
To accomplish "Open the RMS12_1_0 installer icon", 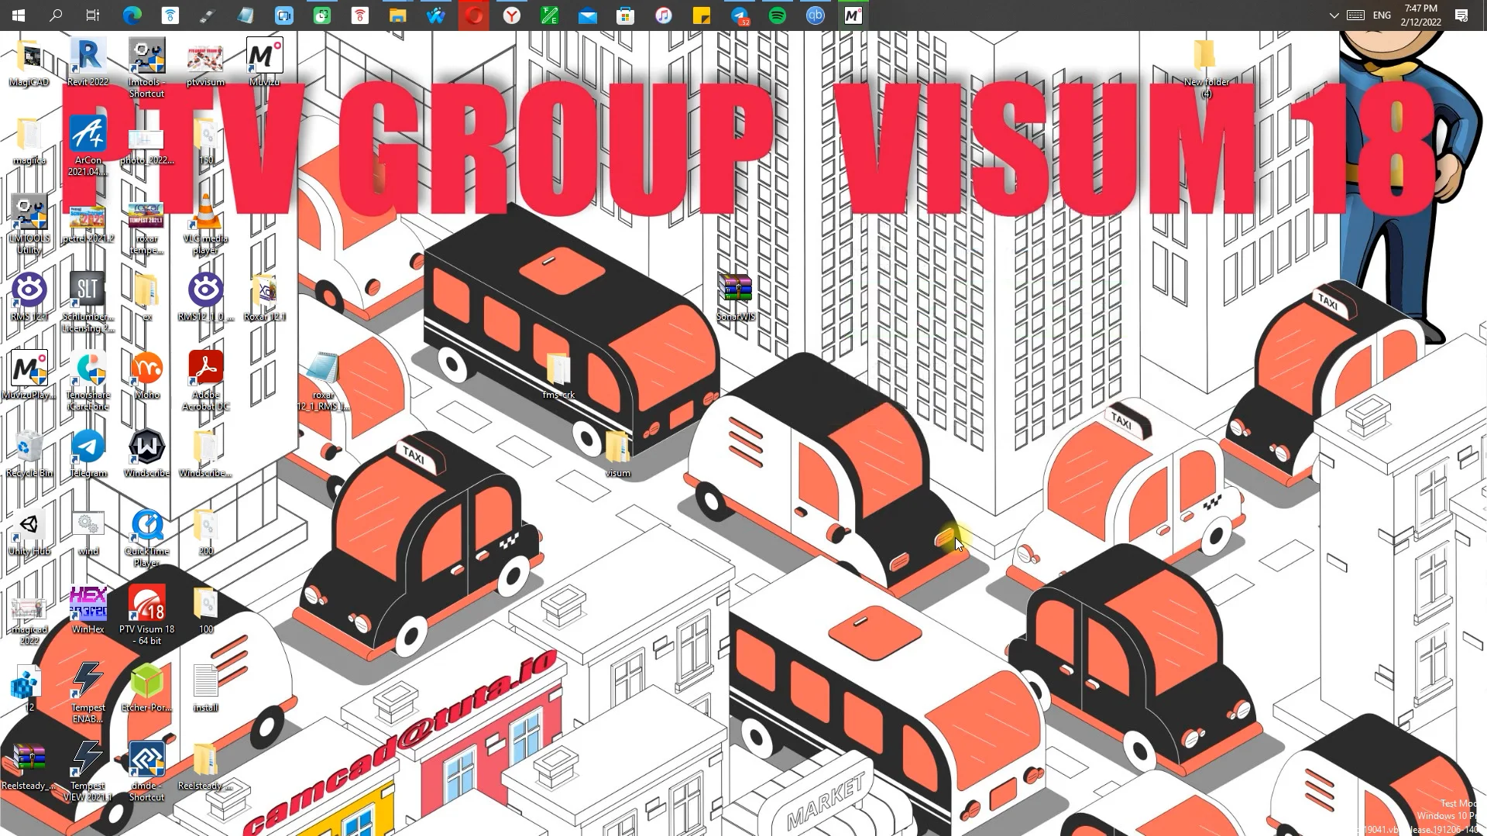I will pos(205,297).
